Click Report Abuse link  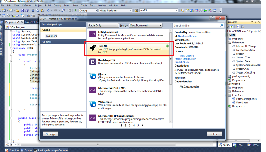[x=182, y=62]
